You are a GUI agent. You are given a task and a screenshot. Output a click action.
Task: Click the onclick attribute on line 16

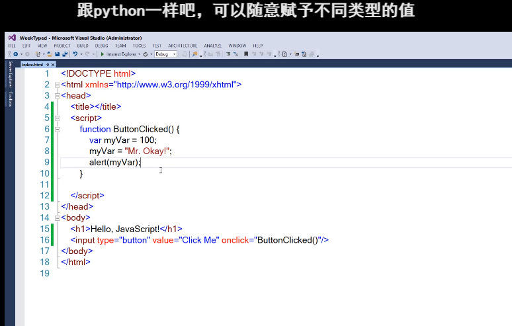pyautogui.click(x=235, y=240)
